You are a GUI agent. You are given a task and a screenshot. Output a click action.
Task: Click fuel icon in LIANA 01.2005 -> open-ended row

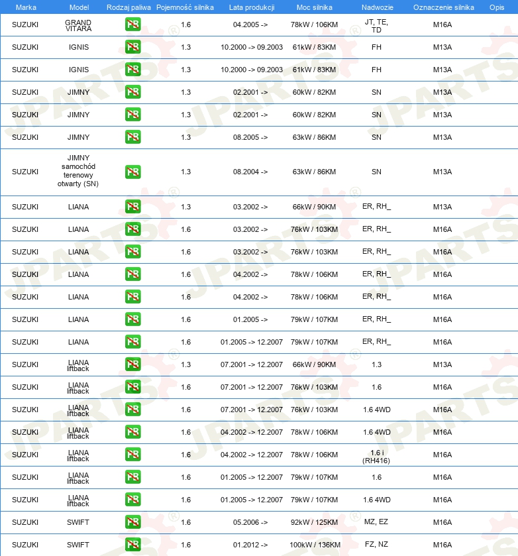[133, 319]
